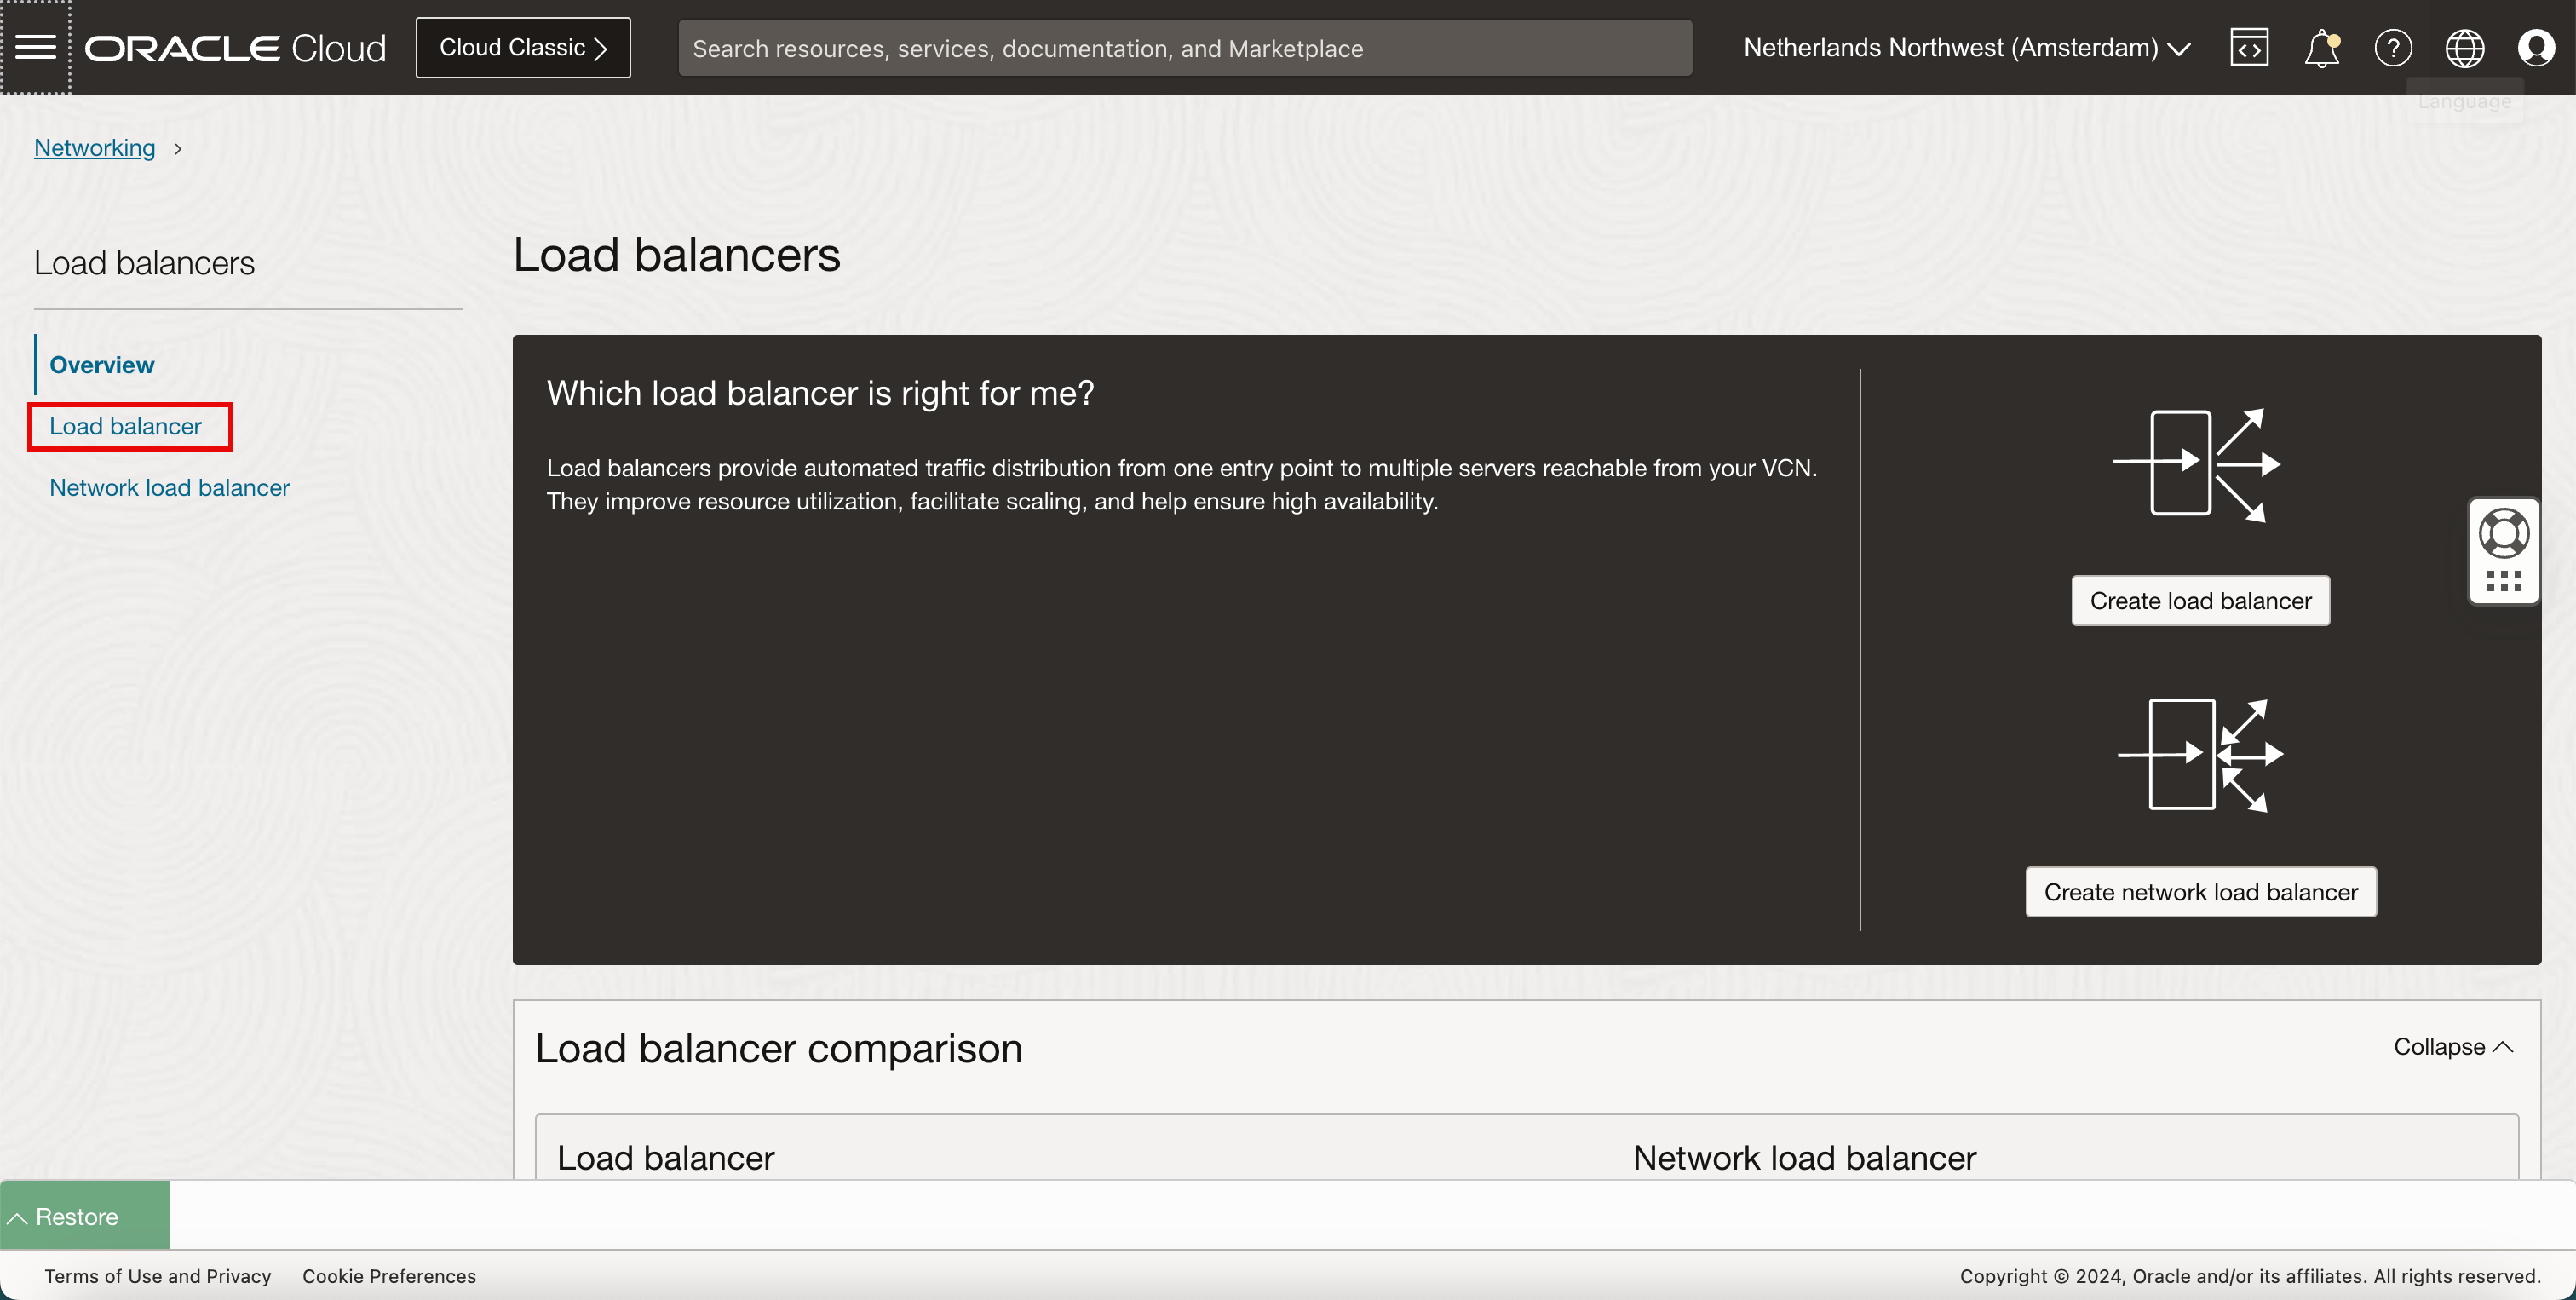Viewport: 2576px width, 1300px height.
Task: Switch to Cloud Classic view
Action: [x=523, y=47]
